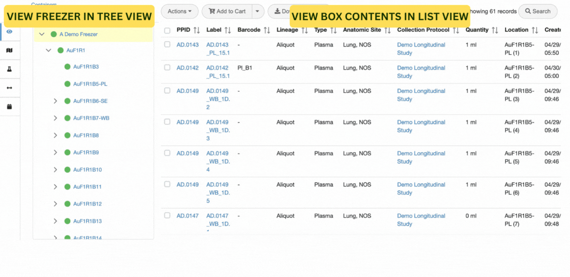Expand the AuF1R1B10 node
570x277 pixels.
click(x=55, y=170)
